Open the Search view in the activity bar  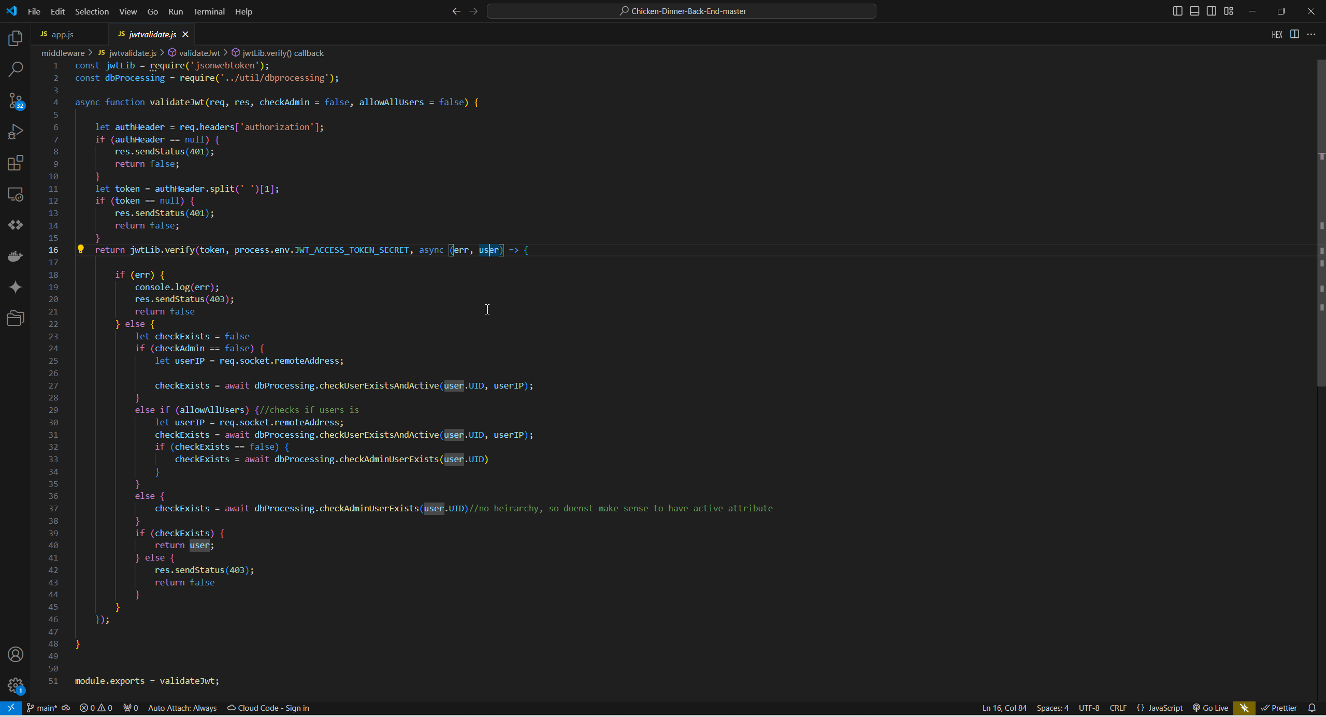(16, 69)
